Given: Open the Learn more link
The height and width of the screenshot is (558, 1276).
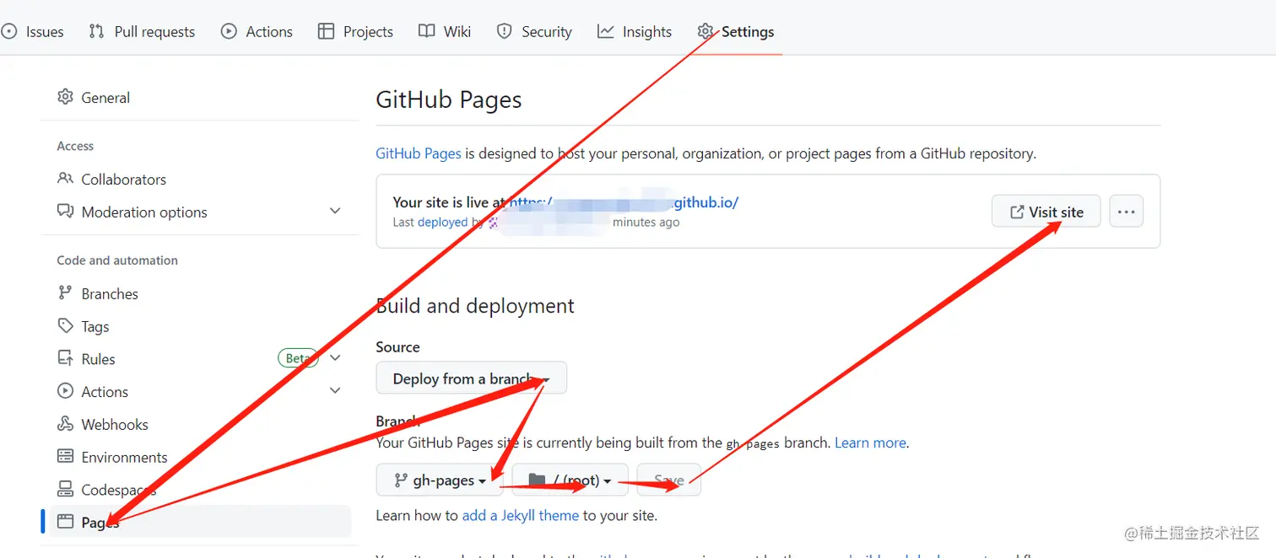Looking at the screenshot, I should (x=870, y=443).
